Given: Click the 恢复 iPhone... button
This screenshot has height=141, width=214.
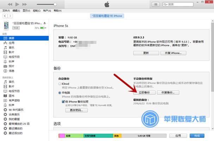Looking at the screenshot, I should point(173,53).
